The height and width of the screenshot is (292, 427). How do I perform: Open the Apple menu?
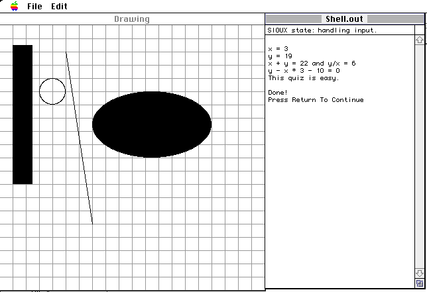tap(14, 7)
